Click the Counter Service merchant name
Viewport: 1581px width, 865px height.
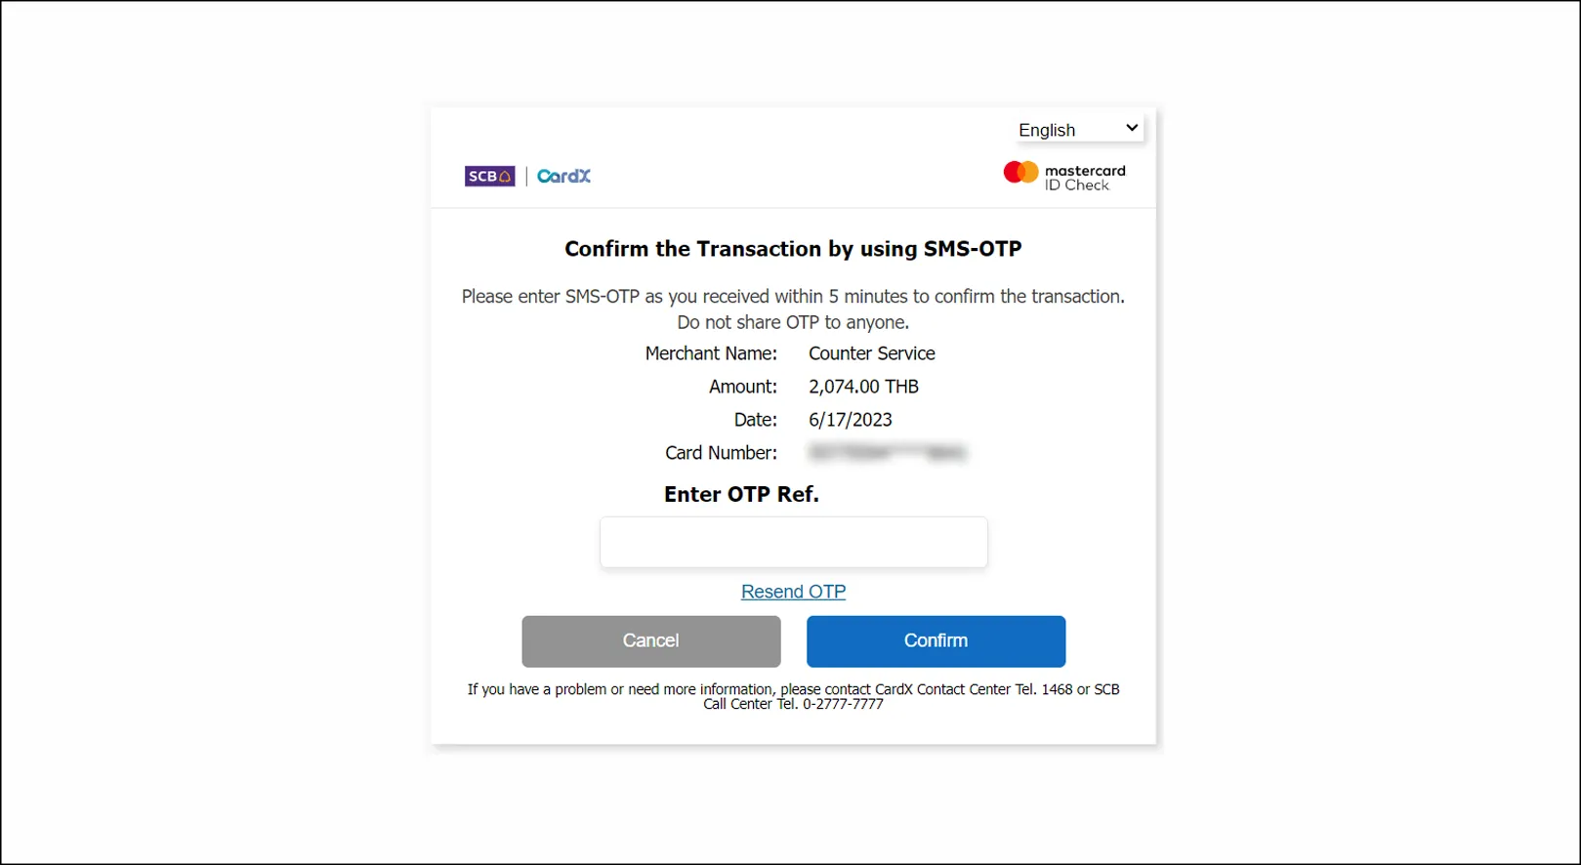point(871,353)
